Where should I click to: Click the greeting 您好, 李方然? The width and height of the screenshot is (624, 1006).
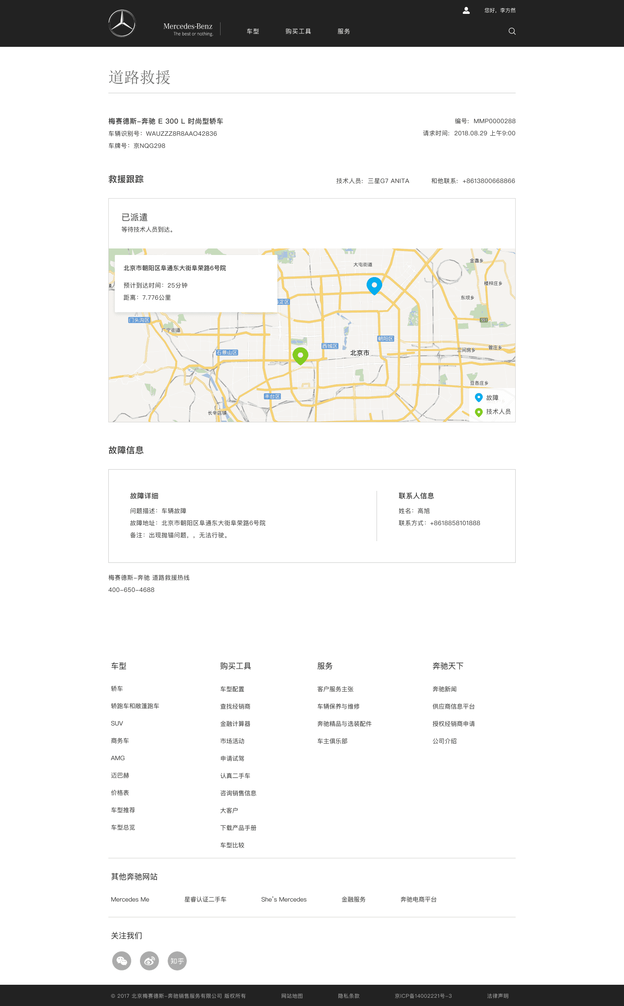[500, 10]
